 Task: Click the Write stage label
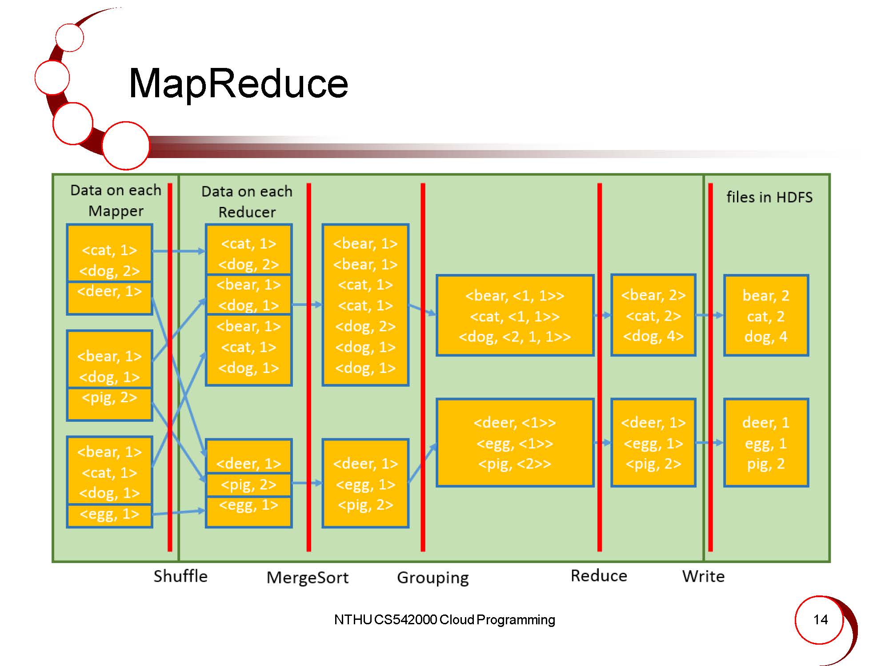(703, 576)
